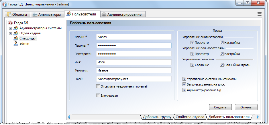Toggle the Полный контроль checkbox
This screenshot has width=269, height=125.
(x=222, y=65)
